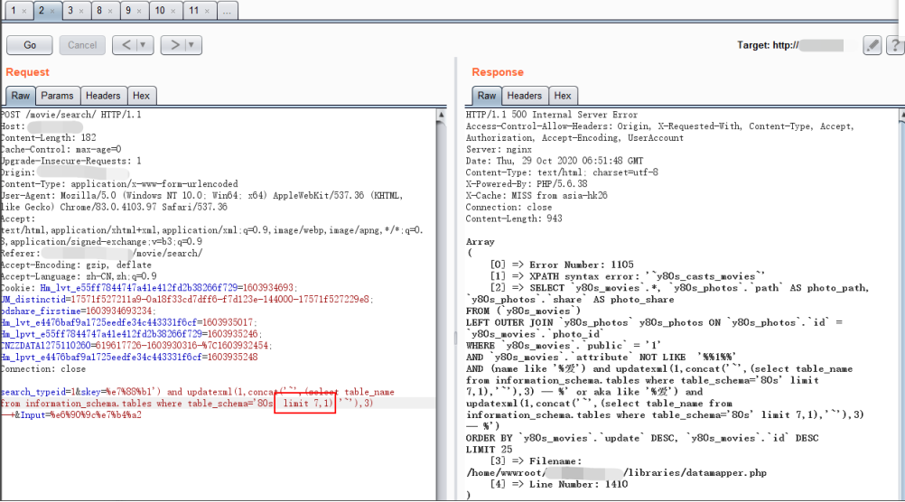The height and width of the screenshot is (502, 905).
Task: Add a new tab via the ... tab
Action: click(x=228, y=11)
